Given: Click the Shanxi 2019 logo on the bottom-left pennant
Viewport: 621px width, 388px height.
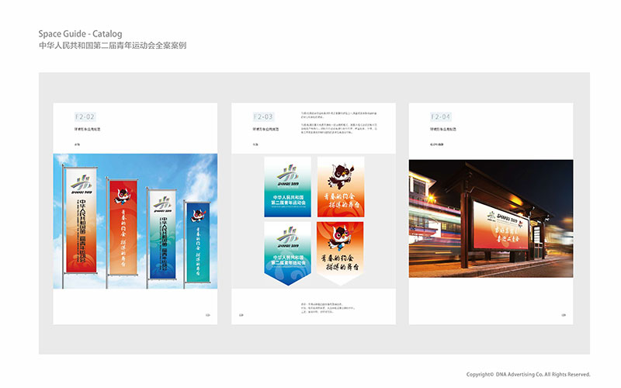Looking at the screenshot, I should pyautogui.click(x=287, y=236).
